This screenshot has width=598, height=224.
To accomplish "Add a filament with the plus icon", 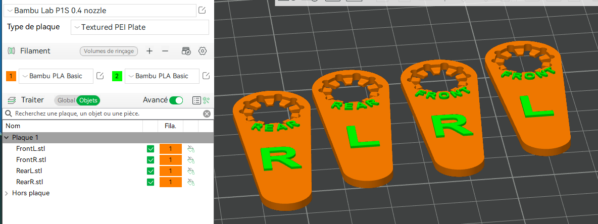I will click(x=149, y=51).
